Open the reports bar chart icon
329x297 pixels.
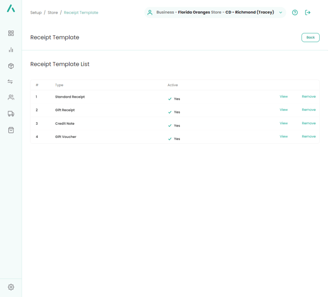click(x=11, y=50)
